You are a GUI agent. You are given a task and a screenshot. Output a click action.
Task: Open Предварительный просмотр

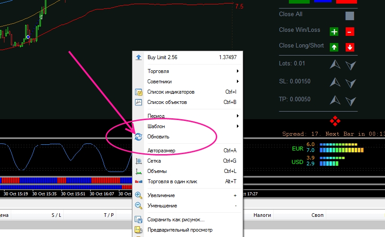click(188, 230)
